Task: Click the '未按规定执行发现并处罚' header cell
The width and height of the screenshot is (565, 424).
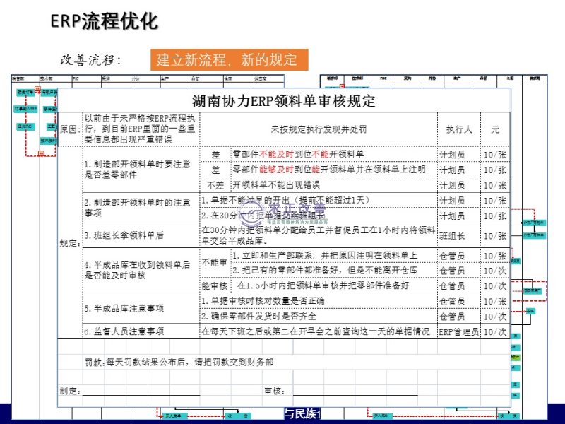Action: [x=319, y=130]
